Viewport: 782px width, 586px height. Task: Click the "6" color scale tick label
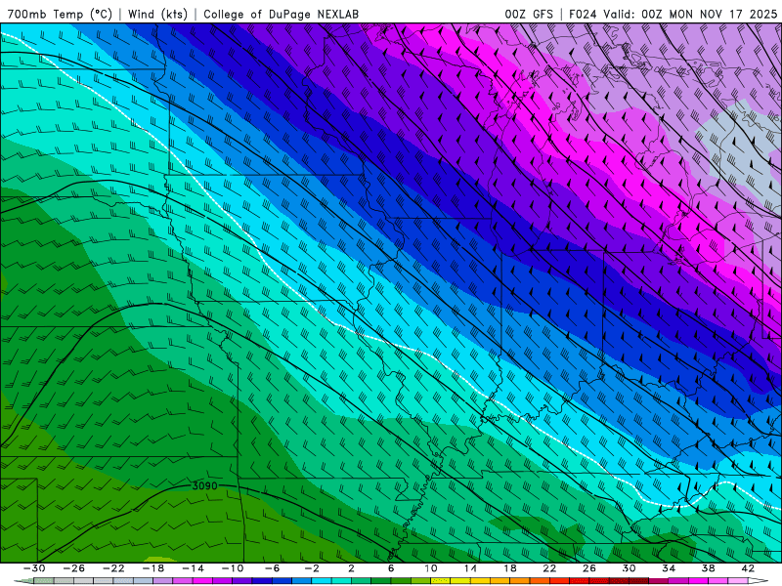coord(391,568)
